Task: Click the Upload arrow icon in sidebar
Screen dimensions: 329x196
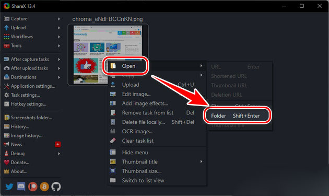Action: (x=7, y=28)
